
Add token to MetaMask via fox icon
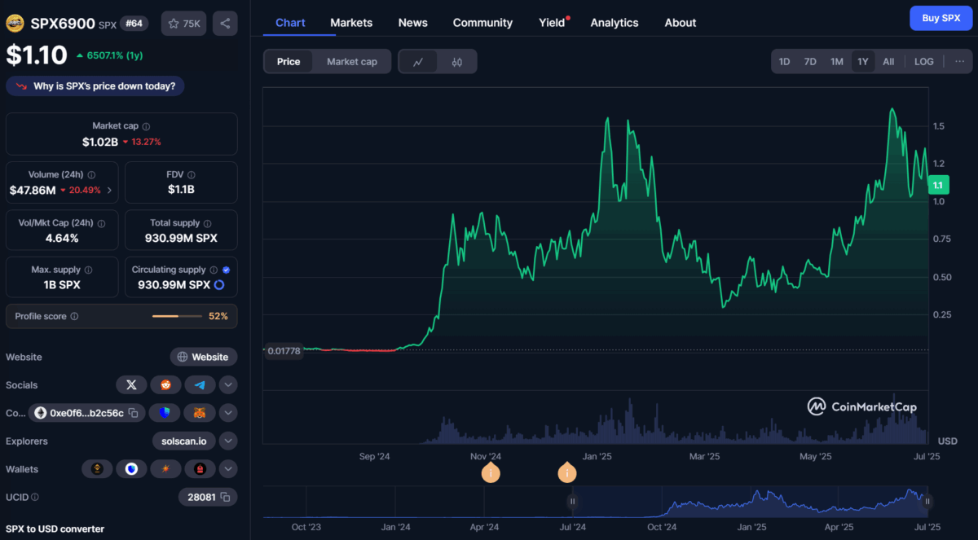(199, 413)
